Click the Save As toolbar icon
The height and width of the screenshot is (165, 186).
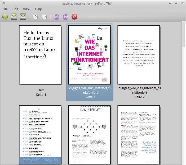[23, 17]
